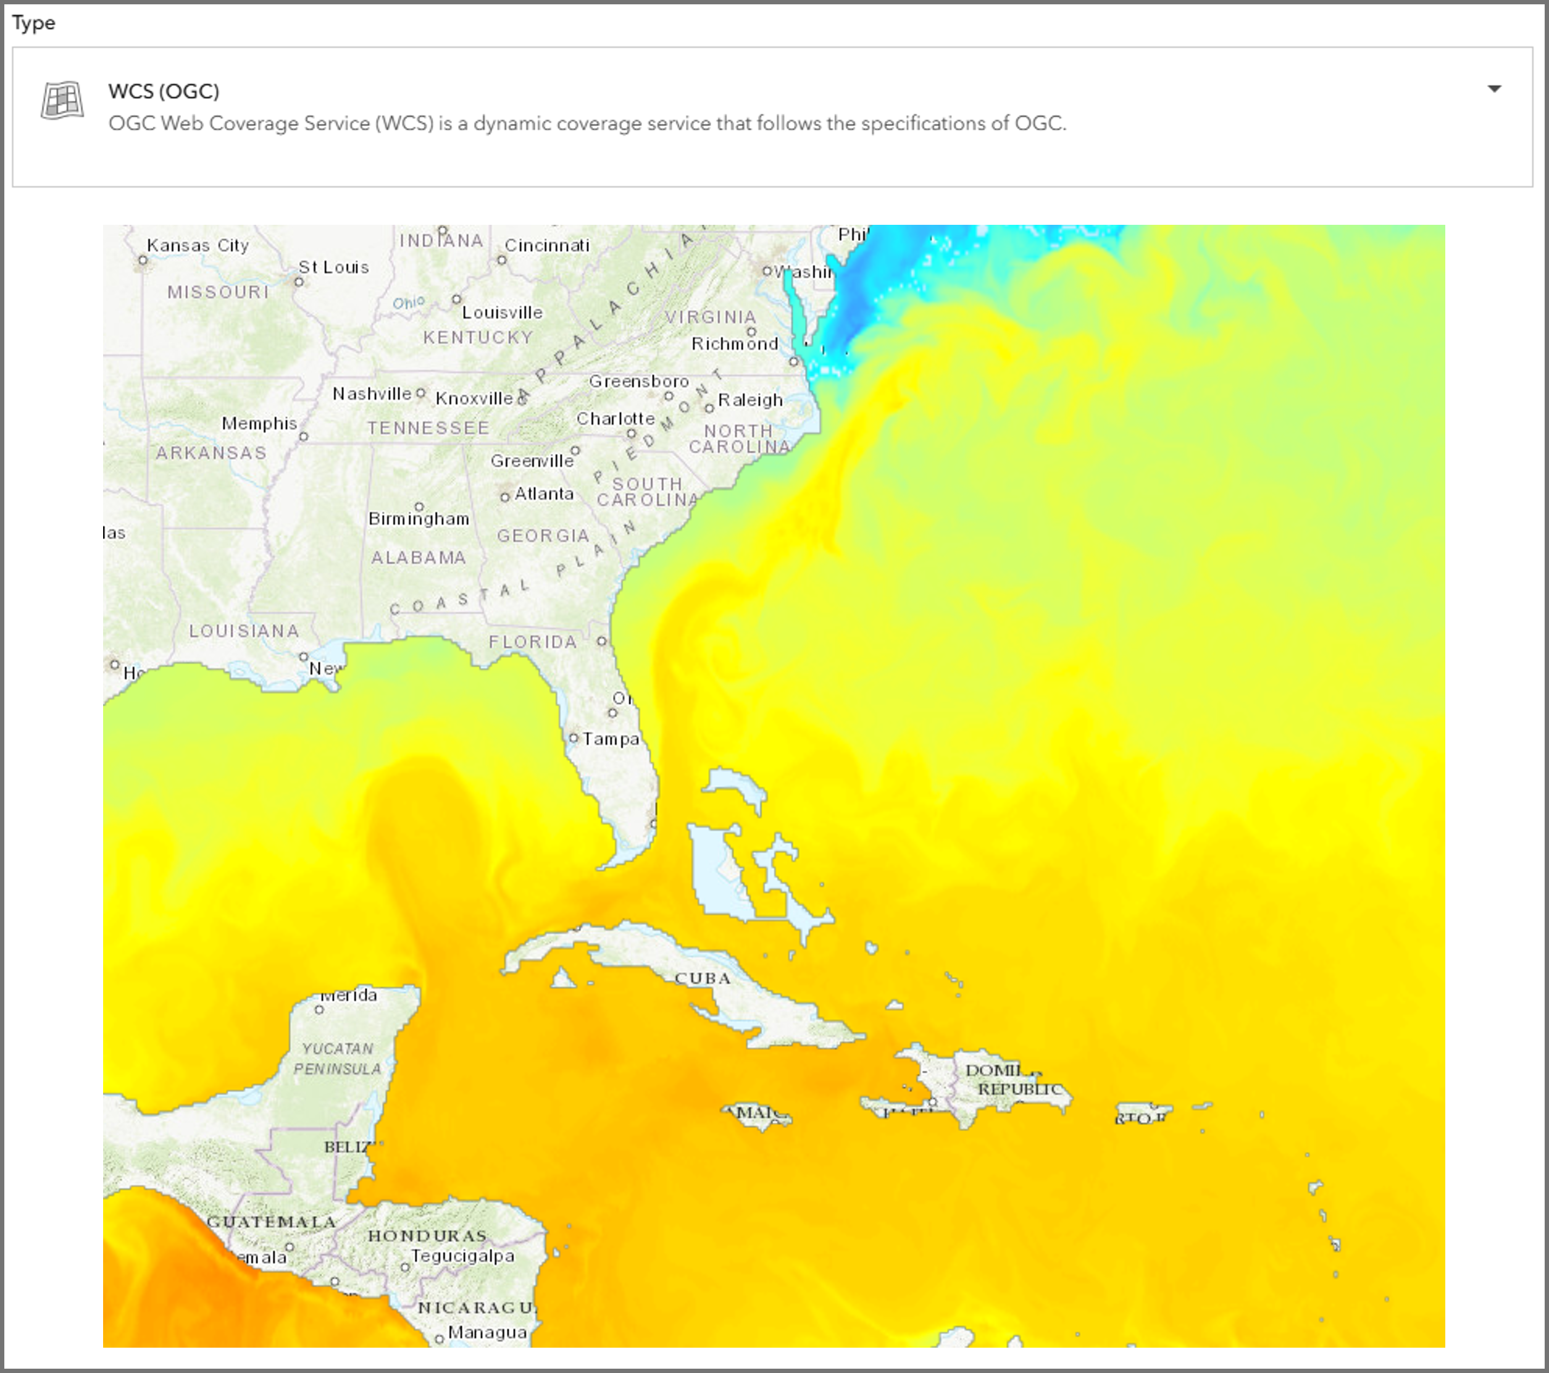Viewport: 1549px width, 1373px height.
Task: Click the Tegucigalpa city marker
Action: [x=406, y=1267]
